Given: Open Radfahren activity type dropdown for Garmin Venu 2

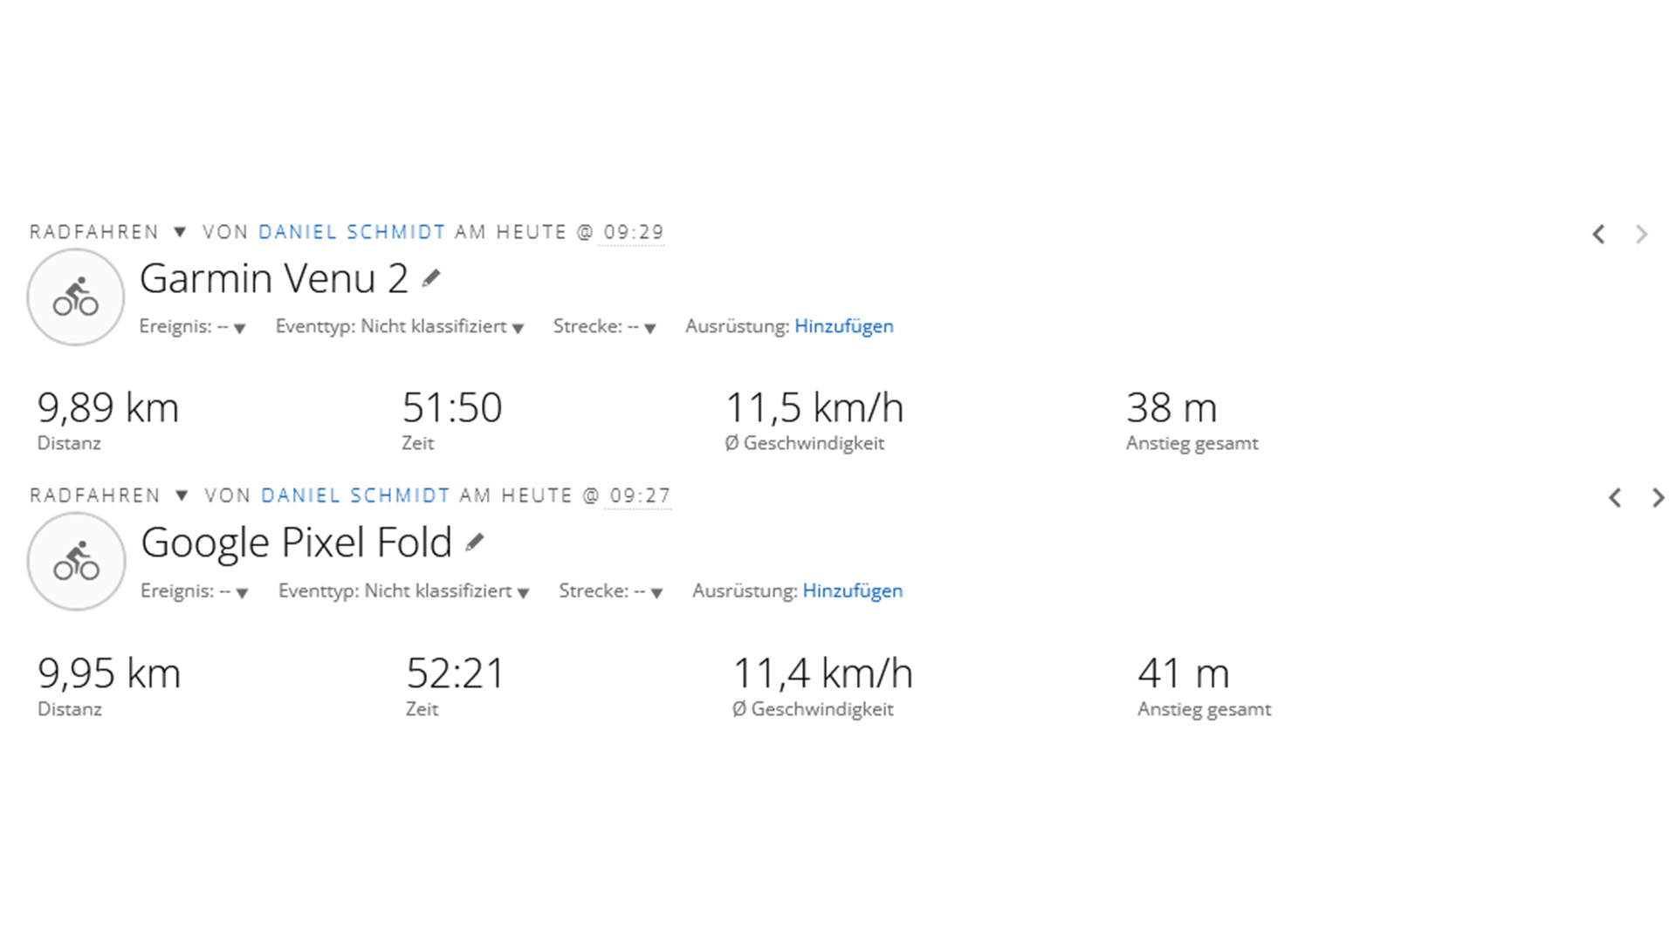Looking at the screenshot, I should pos(180,232).
